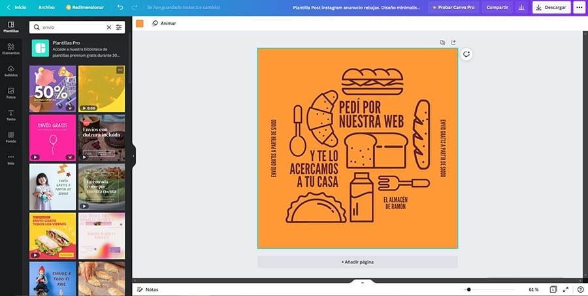Select 'Envíos a todo el país' template
This screenshot has height=296, width=588.
point(52,279)
